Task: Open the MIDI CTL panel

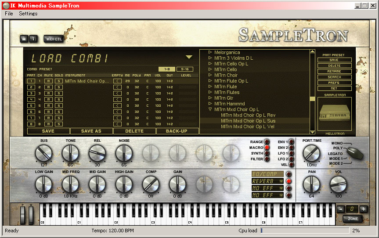Action: (x=54, y=39)
